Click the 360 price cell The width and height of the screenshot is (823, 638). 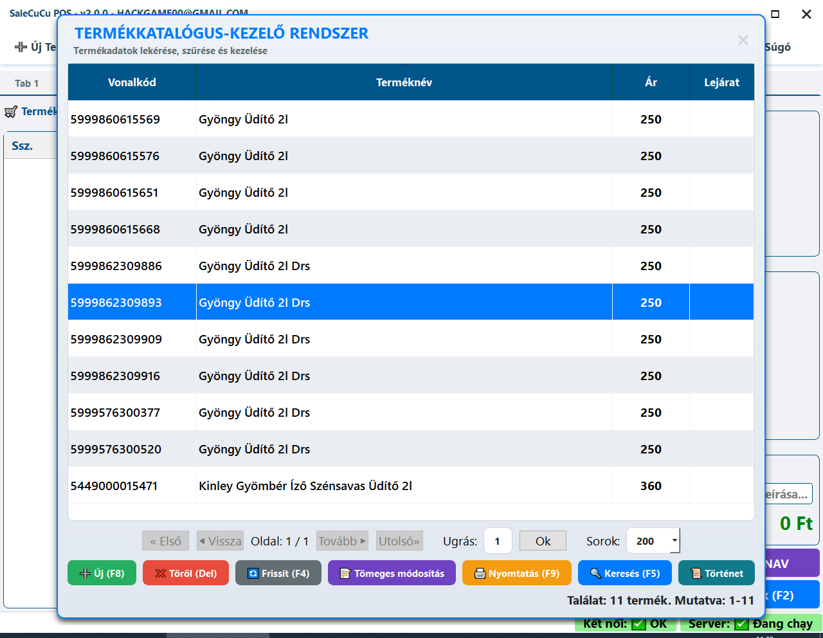[x=651, y=486]
